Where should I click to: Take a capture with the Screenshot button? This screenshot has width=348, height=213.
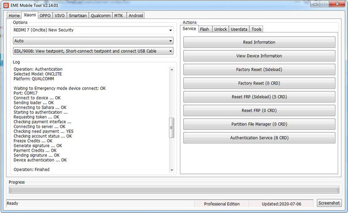(329, 203)
